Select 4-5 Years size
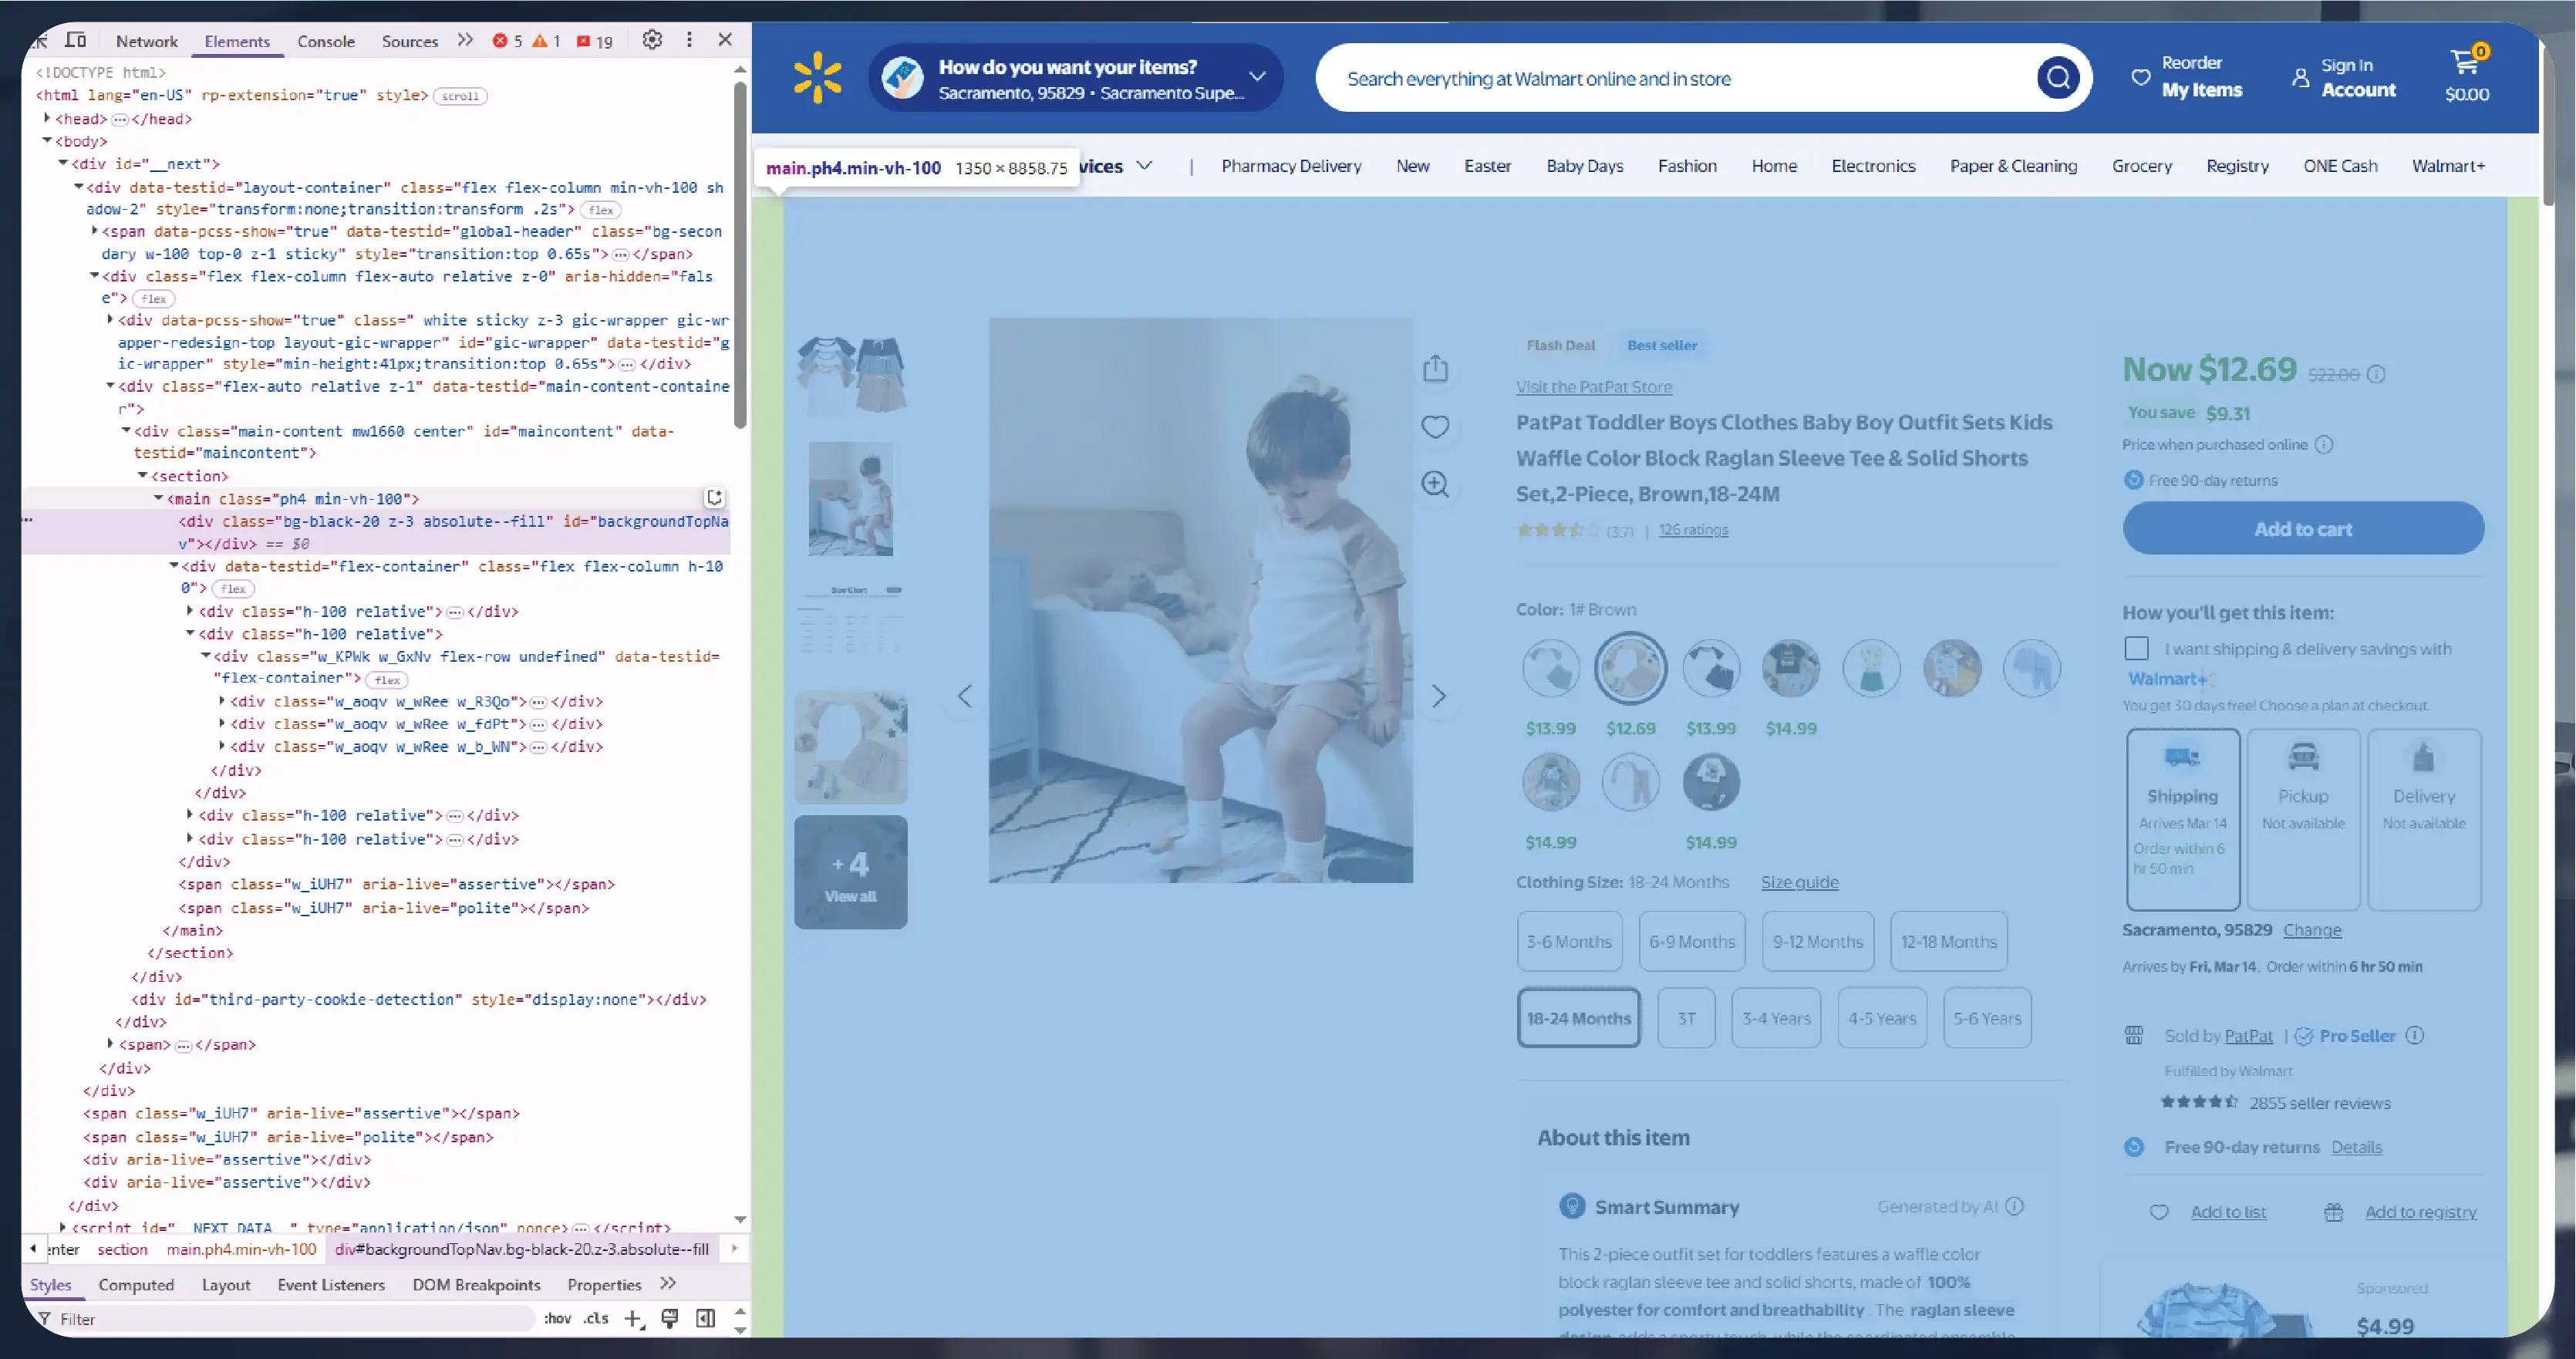 (x=1882, y=1018)
